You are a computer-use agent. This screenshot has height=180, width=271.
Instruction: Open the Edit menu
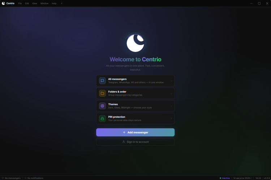27,4
